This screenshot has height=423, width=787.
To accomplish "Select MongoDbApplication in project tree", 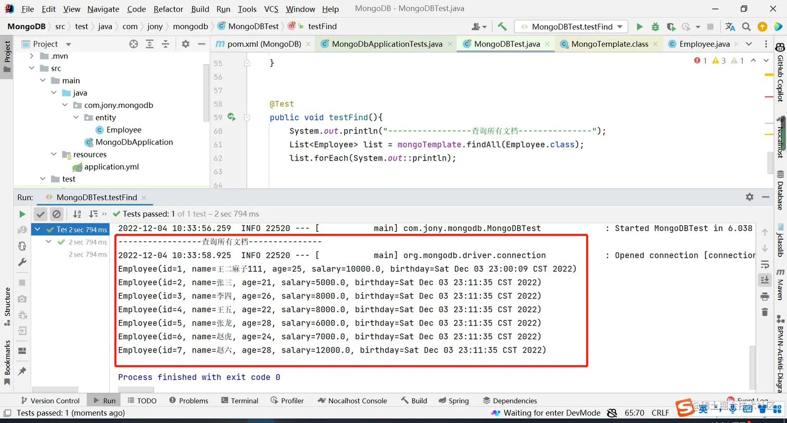I will point(134,142).
